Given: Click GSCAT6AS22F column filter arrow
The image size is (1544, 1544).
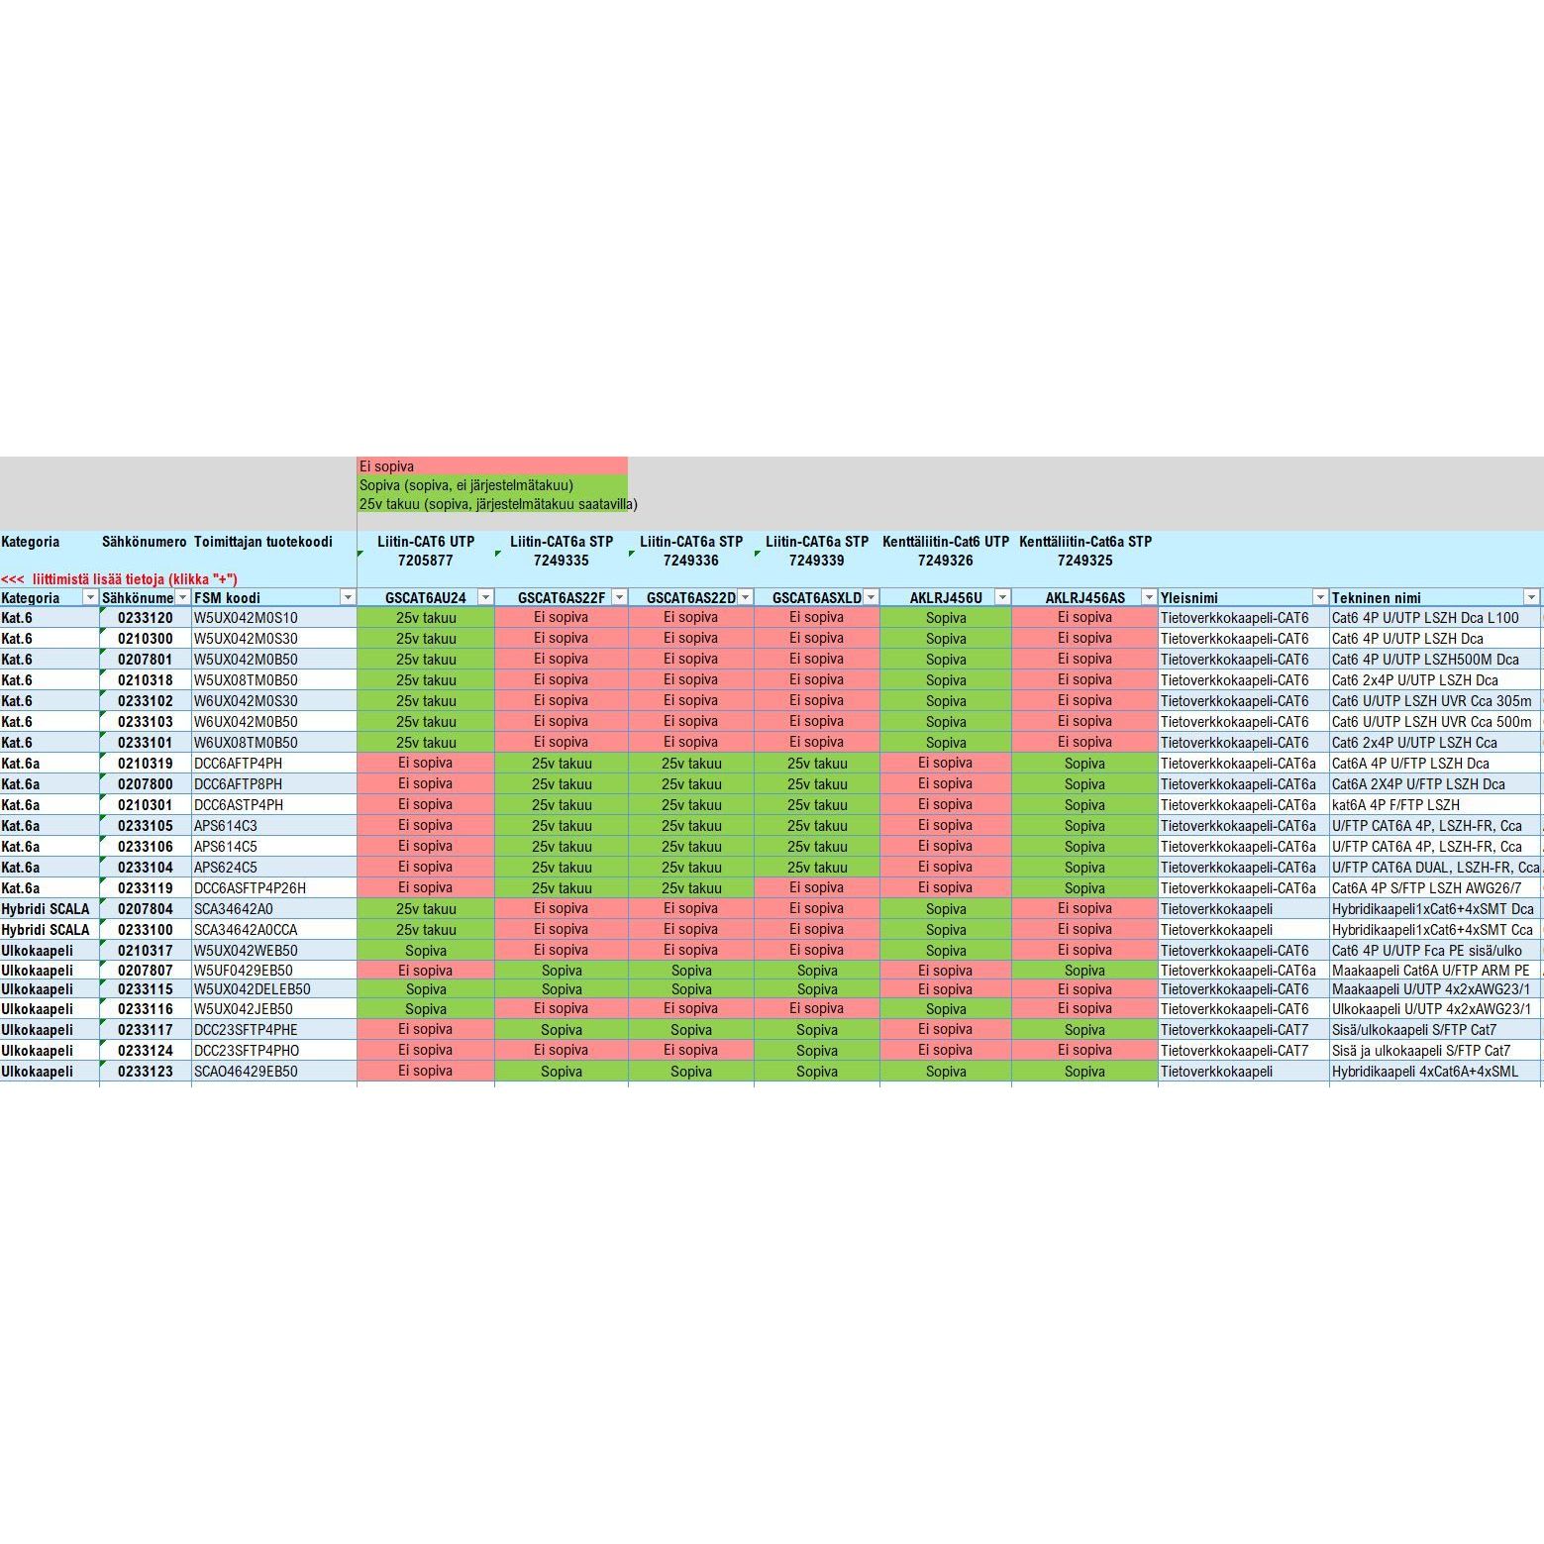Looking at the screenshot, I should tap(619, 597).
